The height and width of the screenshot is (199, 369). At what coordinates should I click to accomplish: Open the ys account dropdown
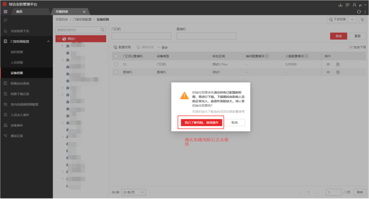[363, 5]
